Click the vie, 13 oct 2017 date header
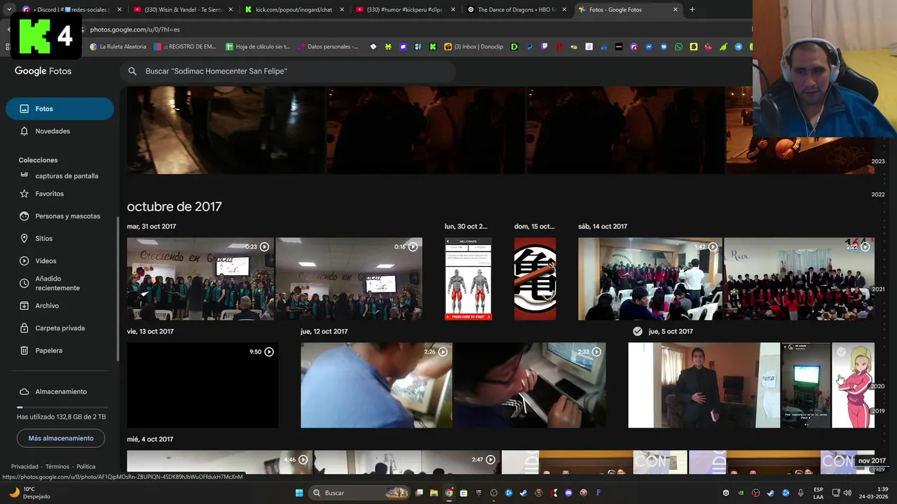 point(150,331)
